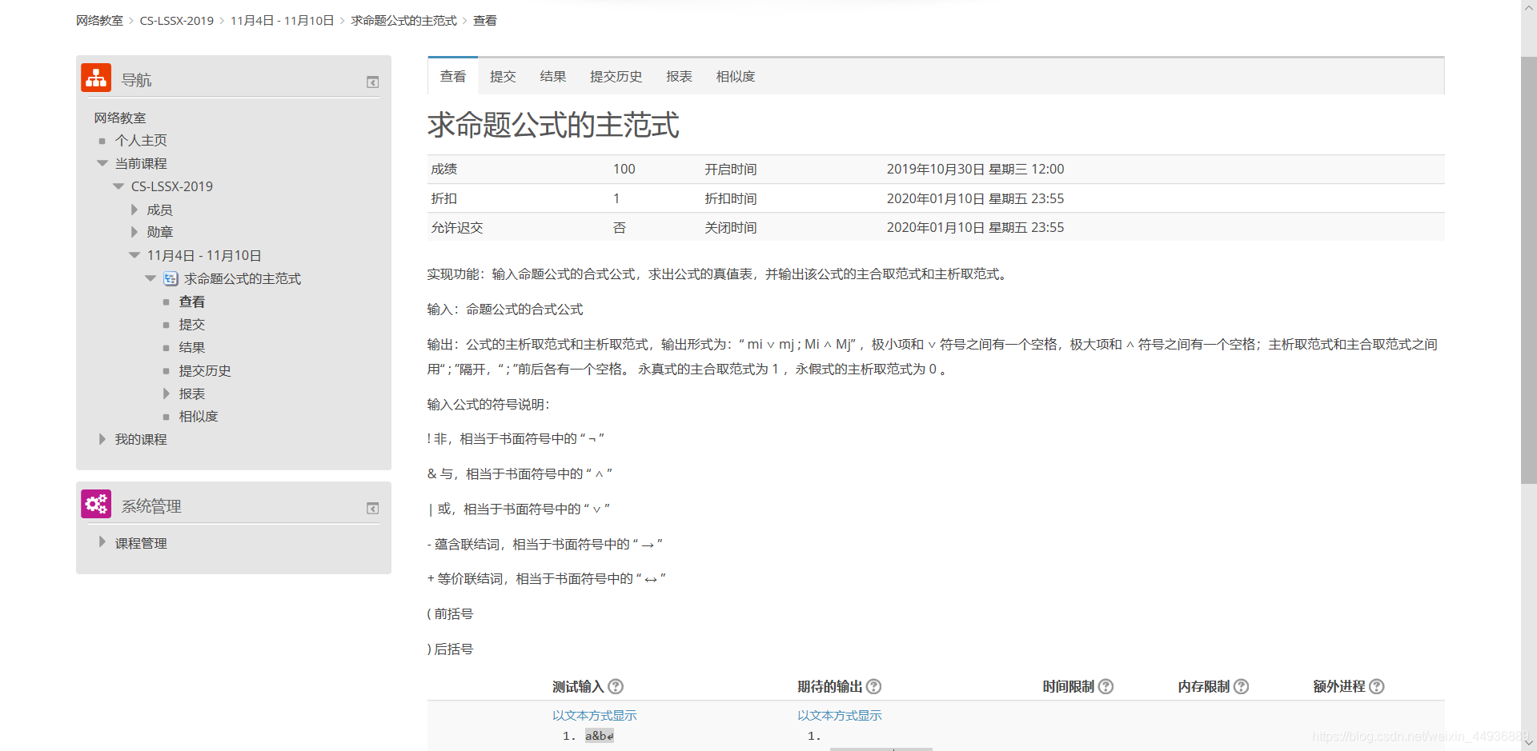The width and height of the screenshot is (1537, 751).
Task: Collapse the 导航 block with its dock icon
Action: pyautogui.click(x=372, y=82)
